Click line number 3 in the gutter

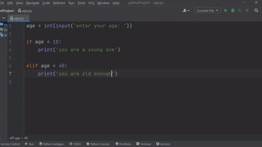10,42
